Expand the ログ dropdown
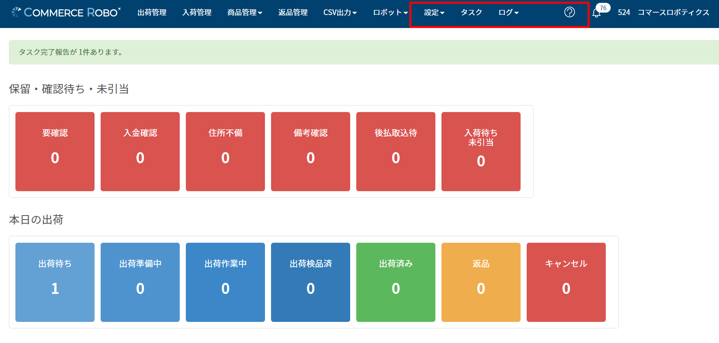Image resolution: width=719 pixels, height=343 pixels. click(508, 13)
